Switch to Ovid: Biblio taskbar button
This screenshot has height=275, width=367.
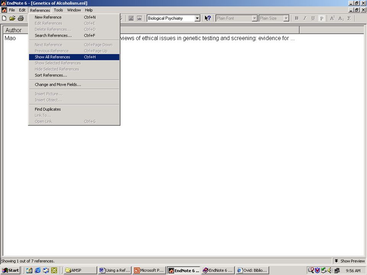tap(252, 270)
